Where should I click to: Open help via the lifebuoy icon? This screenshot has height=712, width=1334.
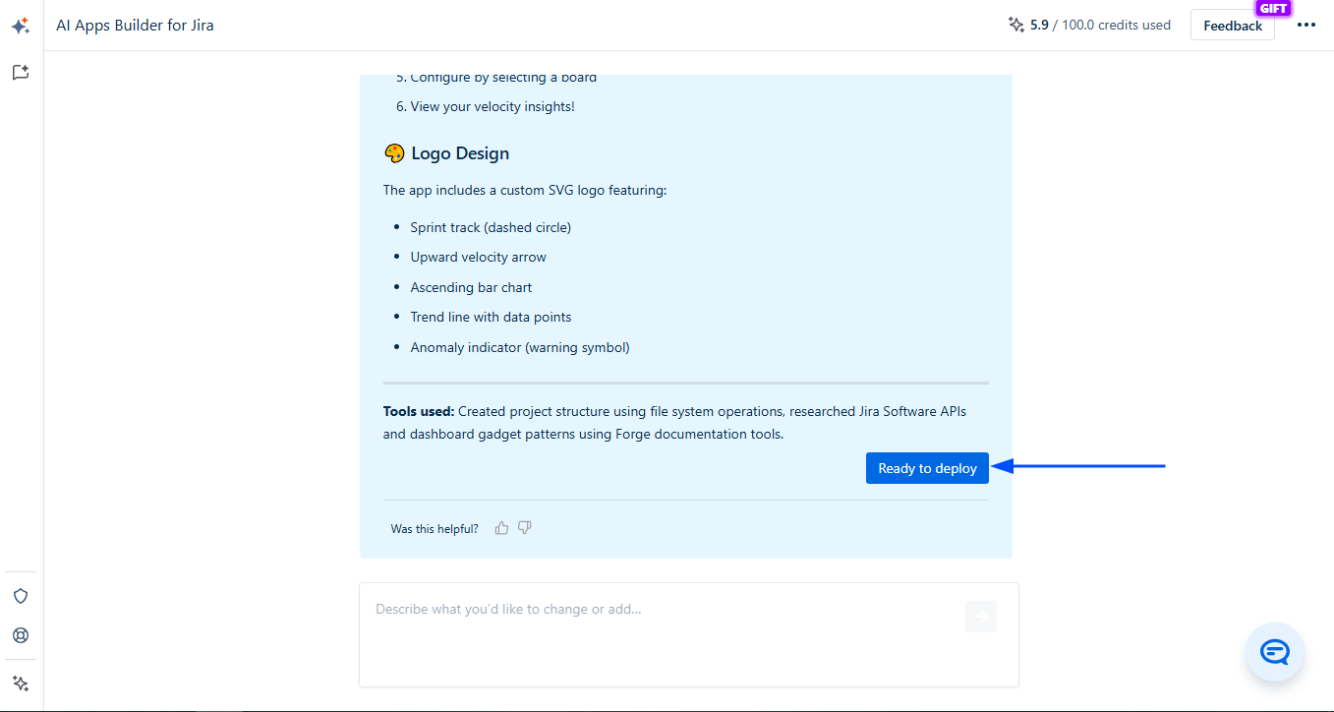(21, 635)
